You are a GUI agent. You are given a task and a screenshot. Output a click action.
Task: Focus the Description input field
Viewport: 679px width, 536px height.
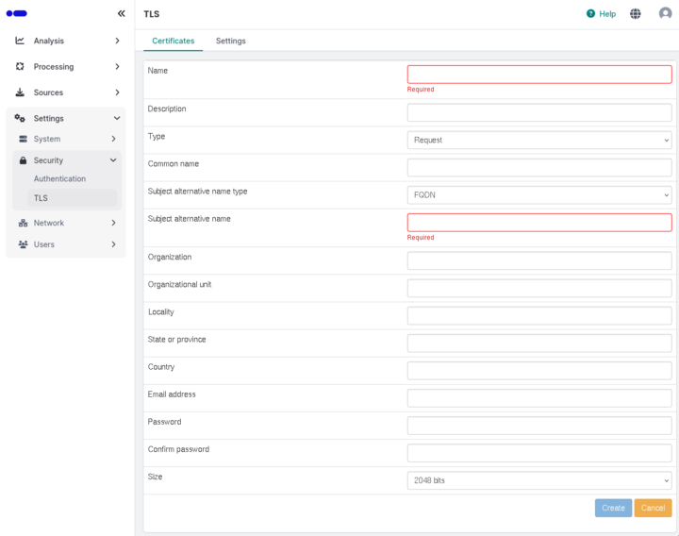tap(539, 112)
